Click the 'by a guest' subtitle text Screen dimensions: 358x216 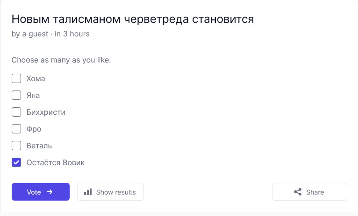(30, 34)
